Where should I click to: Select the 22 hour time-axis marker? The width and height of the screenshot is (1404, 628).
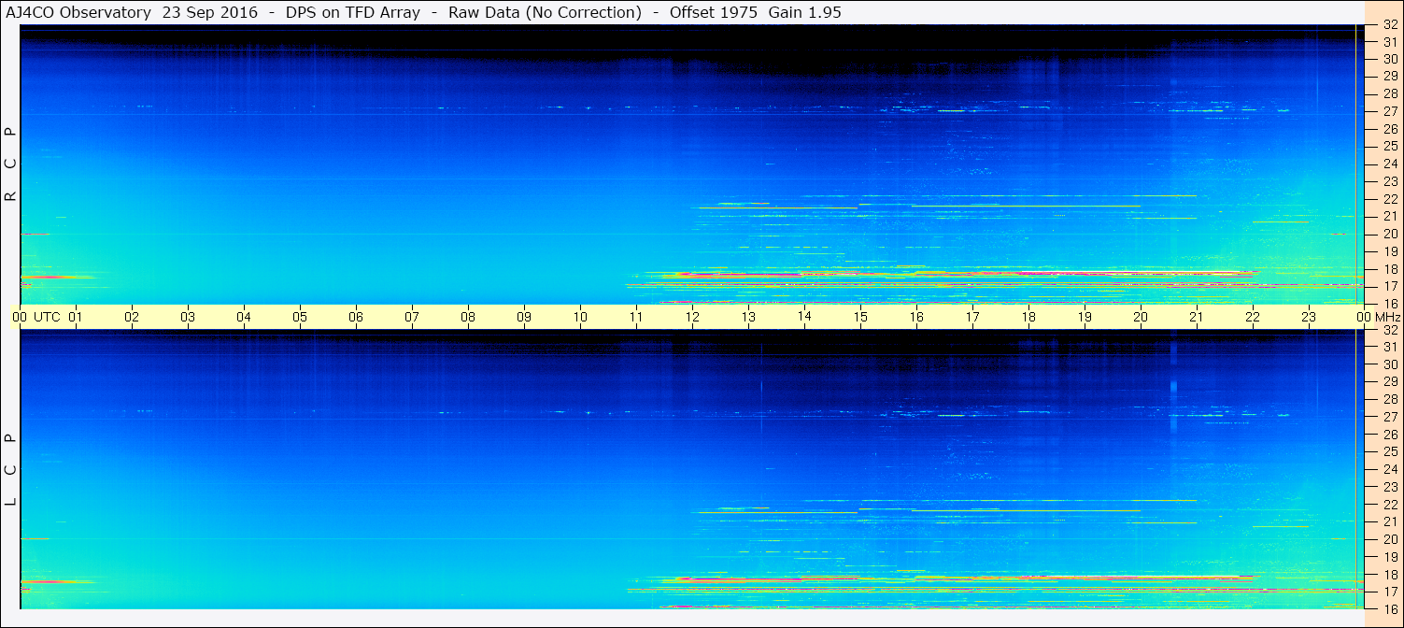pyautogui.click(x=1253, y=317)
